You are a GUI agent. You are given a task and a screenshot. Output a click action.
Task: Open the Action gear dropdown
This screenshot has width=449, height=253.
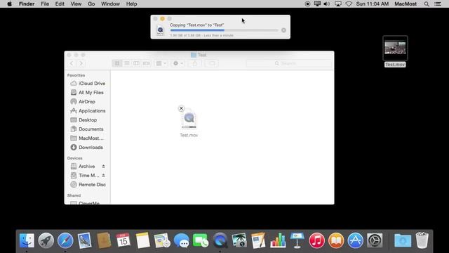pos(177,63)
